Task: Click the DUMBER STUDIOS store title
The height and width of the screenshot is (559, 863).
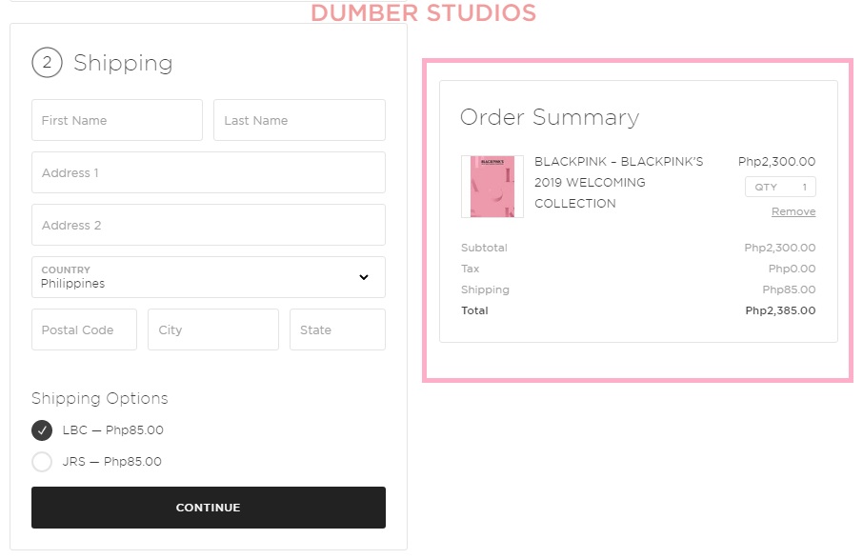Action: (x=422, y=13)
